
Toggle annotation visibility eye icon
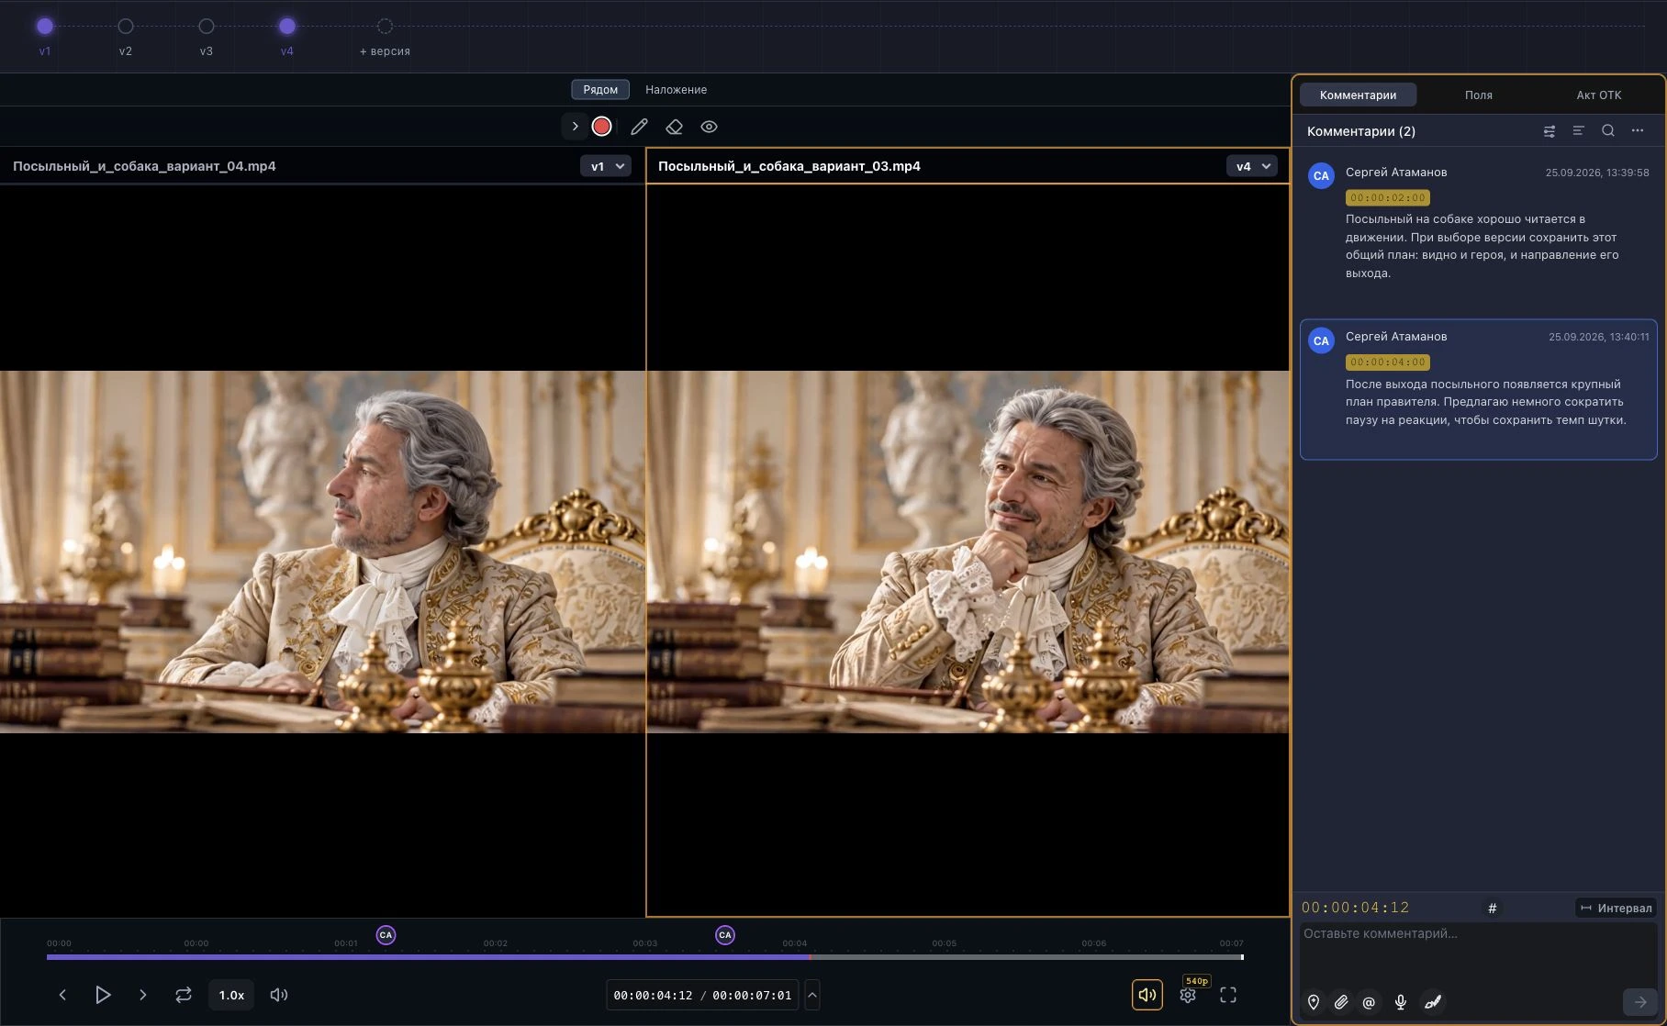coord(709,127)
